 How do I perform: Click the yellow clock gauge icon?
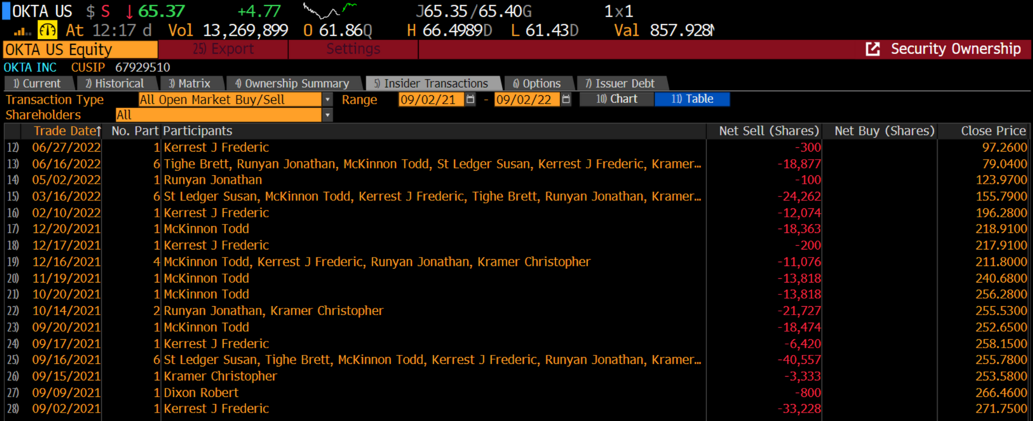48,30
